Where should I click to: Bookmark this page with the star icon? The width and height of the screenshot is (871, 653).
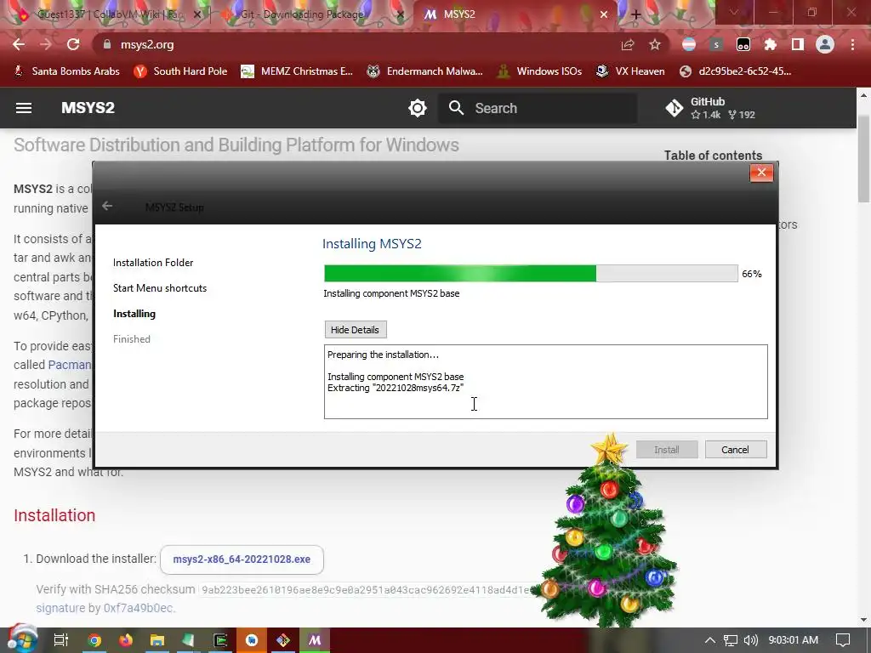pos(655,45)
